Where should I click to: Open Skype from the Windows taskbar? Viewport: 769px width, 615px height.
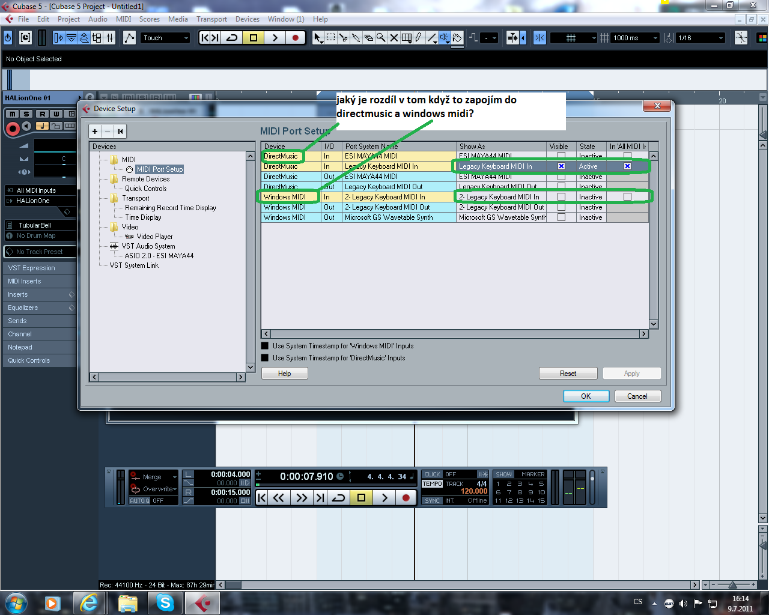coord(164,602)
